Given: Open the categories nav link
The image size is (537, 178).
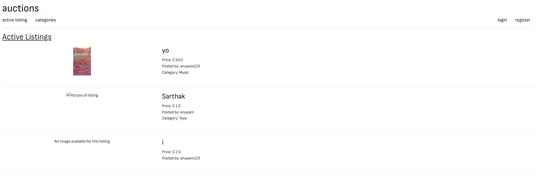Looking at the screenshot, I should click(x=46, y=20).
